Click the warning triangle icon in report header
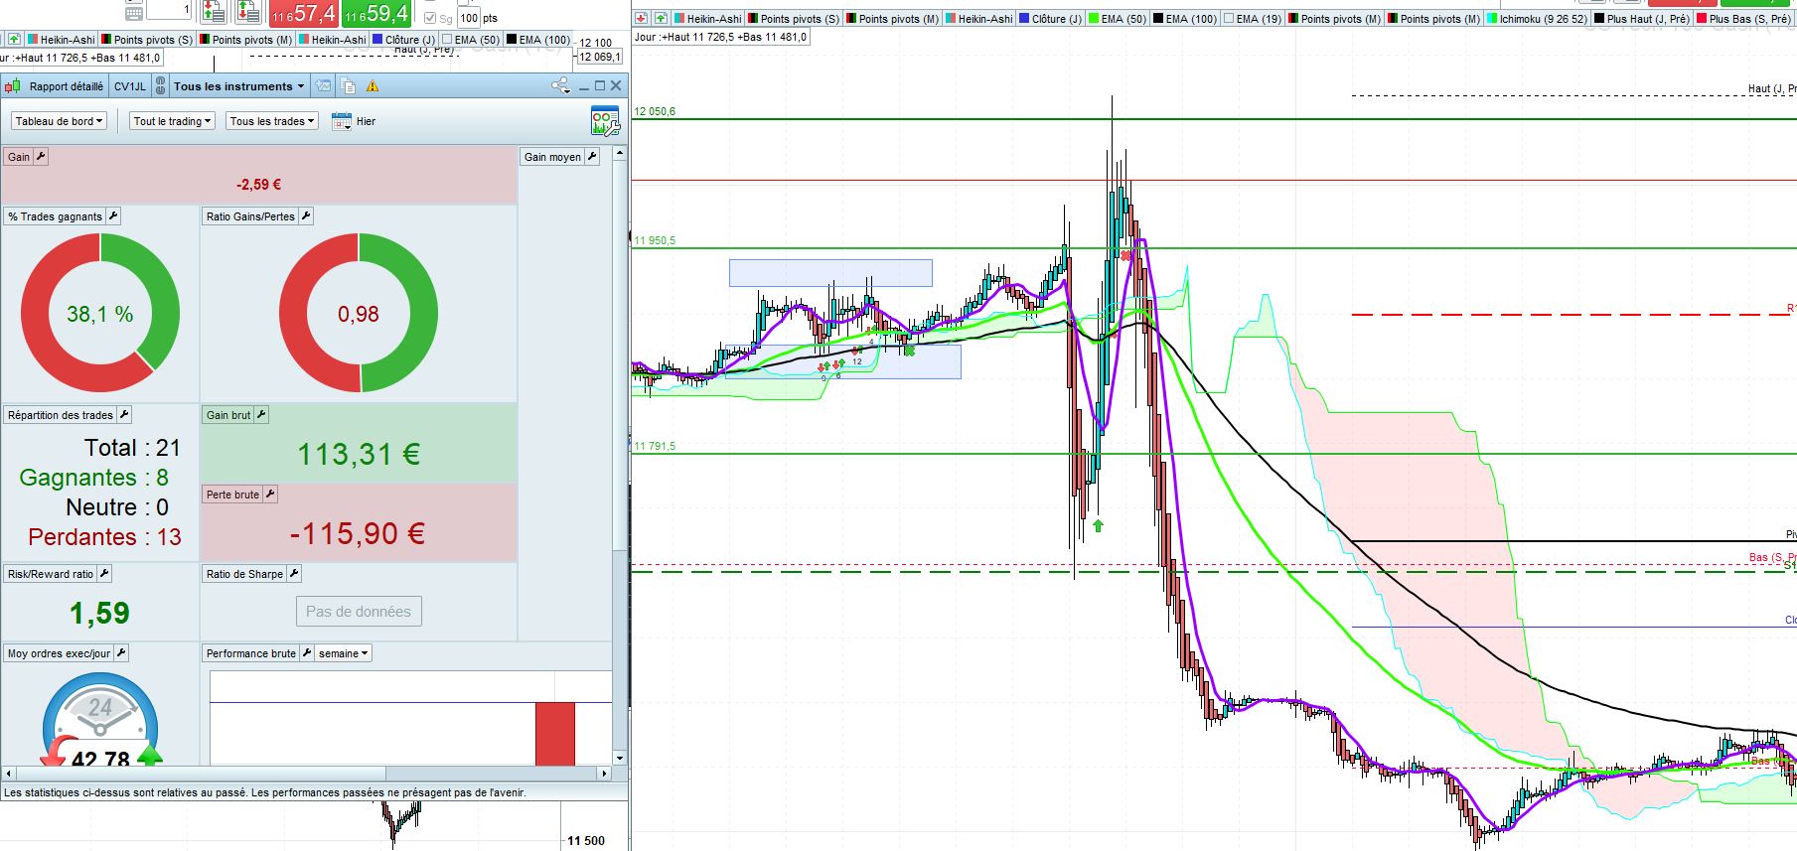Image resolution: width=1797 pixels, height=851 pixels. 373,86
